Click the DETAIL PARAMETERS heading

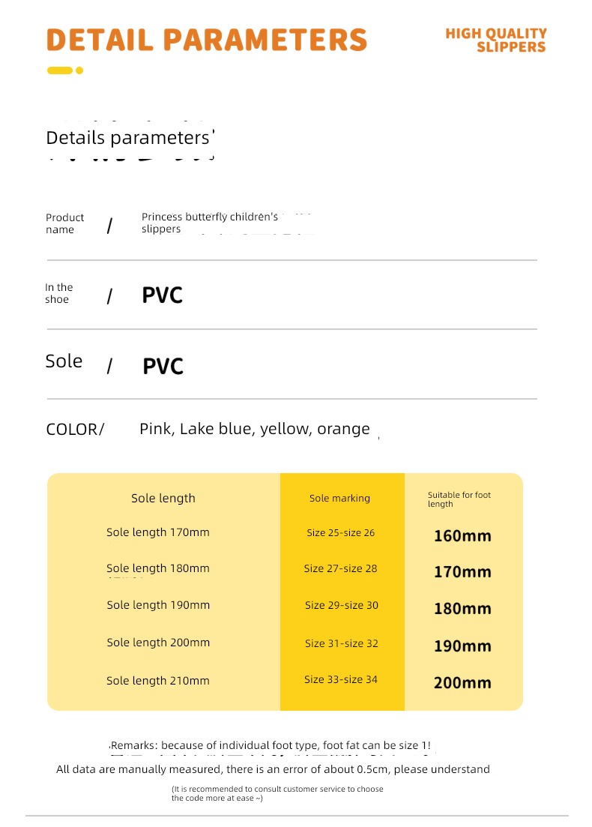click(x=207, y=40)
